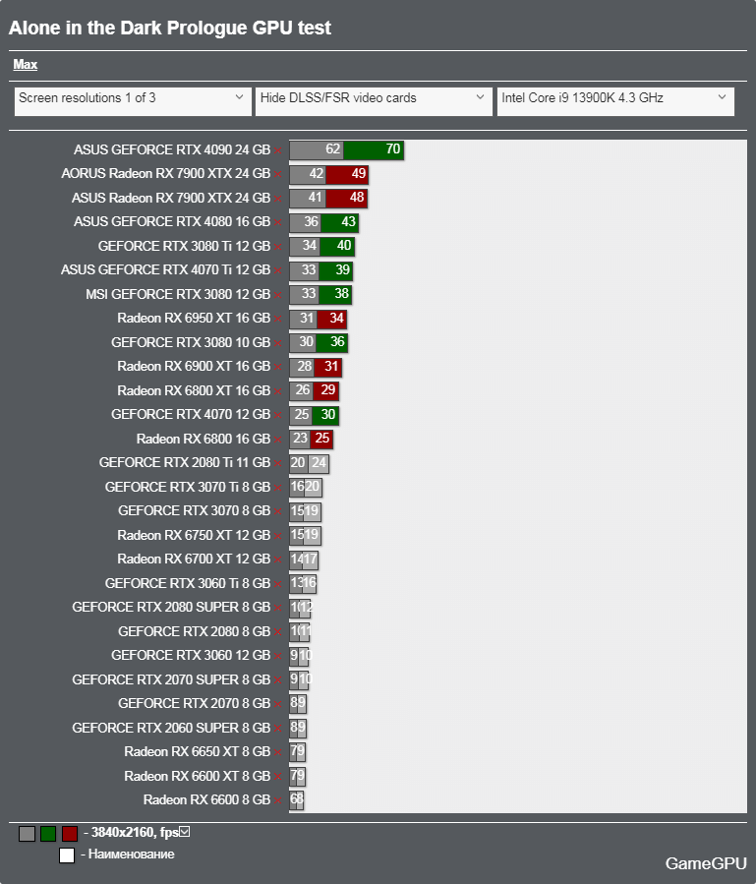Image resolution: width=756 pixels, height=884 pixels.
Task: Open the Screen resolutions dropdown
Action: 133,101
